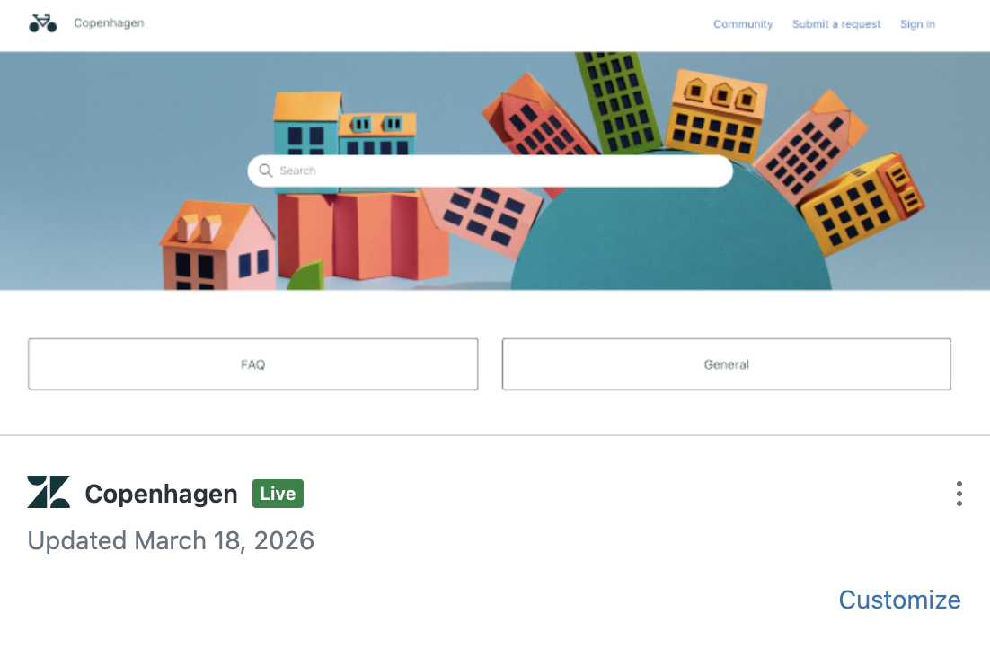Viewport: 990px width, 648px height.
Task: Open the FAQ category box
Action: (x=253, y=364)
